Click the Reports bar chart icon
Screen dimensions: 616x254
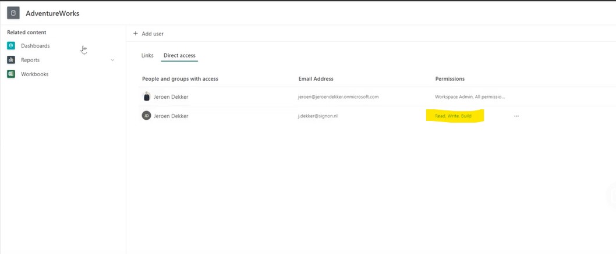[x=11, y=60]
